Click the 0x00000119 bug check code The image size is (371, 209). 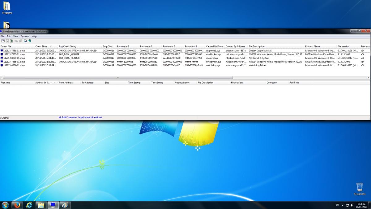point(108,65)
